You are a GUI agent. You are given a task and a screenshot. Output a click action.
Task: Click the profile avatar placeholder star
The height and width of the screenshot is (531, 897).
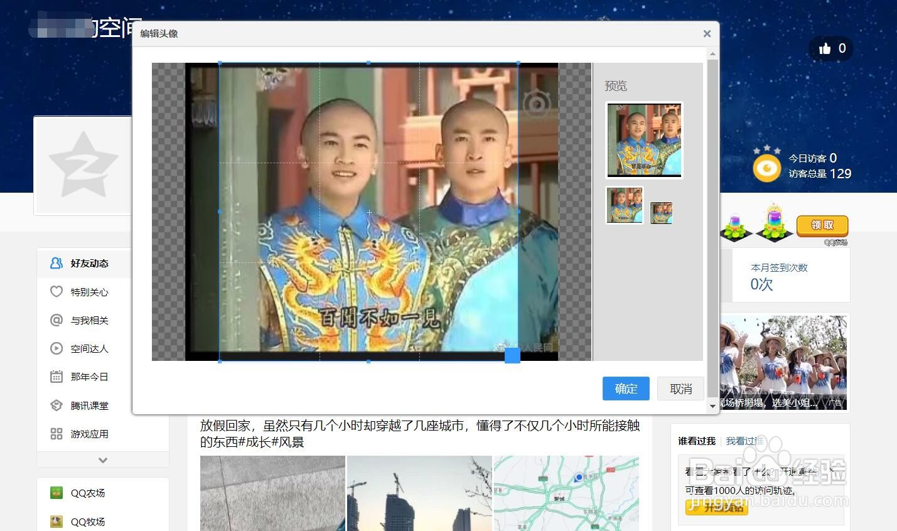pos(83,166)
